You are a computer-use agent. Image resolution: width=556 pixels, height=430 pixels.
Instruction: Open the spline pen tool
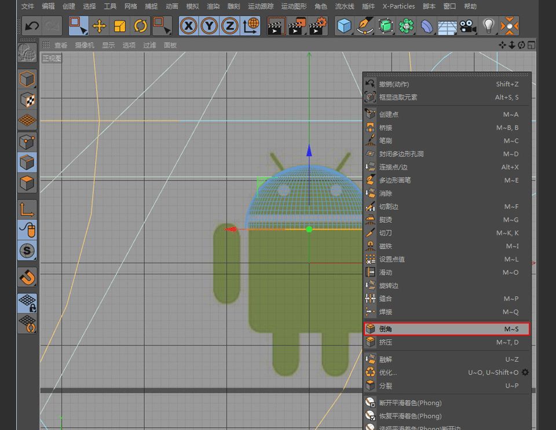click(x=365, y=26)
